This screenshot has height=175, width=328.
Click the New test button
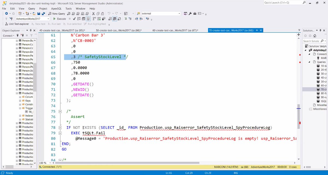point(38,24)
